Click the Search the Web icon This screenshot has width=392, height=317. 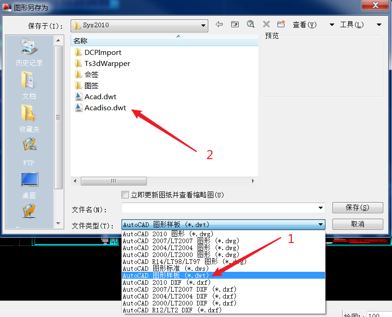251,24
